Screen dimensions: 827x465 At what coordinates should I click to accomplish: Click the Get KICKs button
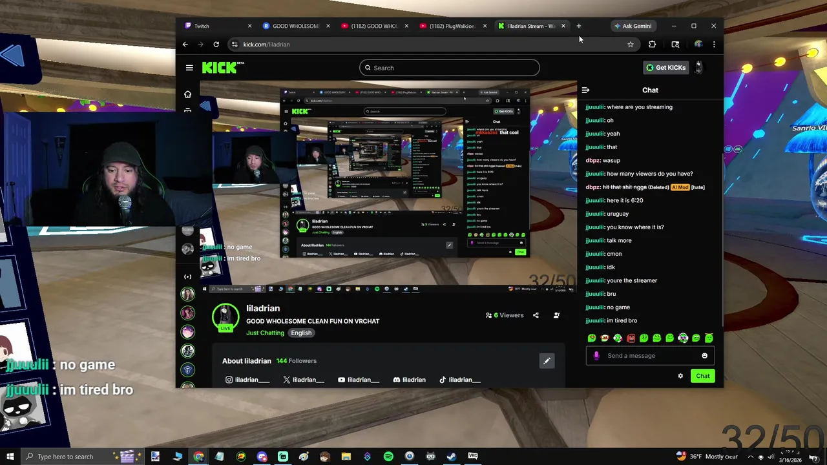pos(665,68)
